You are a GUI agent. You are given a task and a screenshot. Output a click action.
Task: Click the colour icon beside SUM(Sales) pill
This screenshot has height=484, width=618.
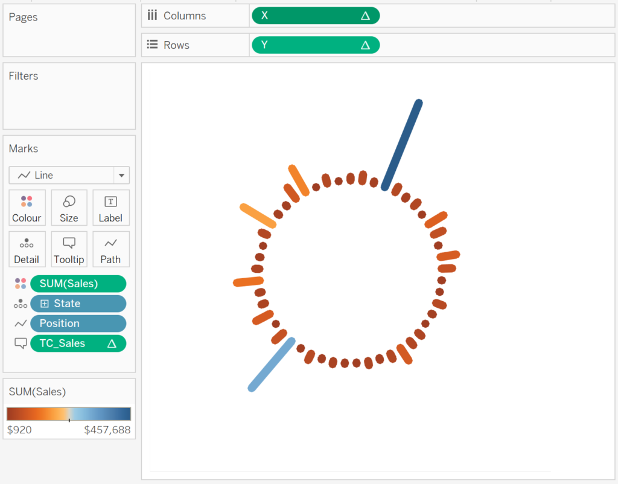(21, 284)
